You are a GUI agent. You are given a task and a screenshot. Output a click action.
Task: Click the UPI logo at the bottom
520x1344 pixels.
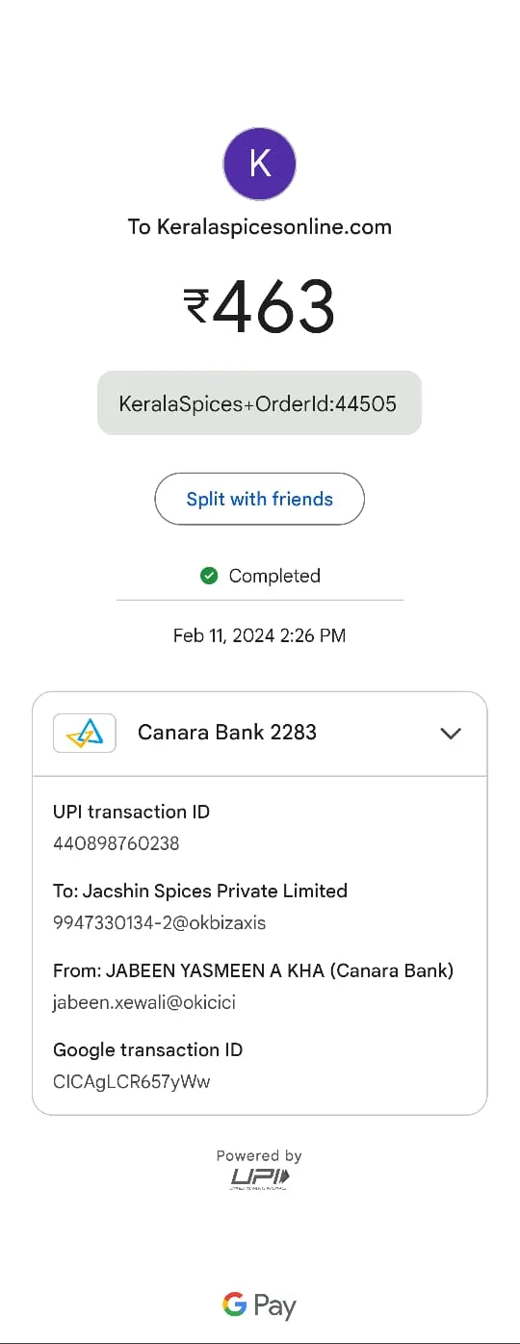(260, 1177)
